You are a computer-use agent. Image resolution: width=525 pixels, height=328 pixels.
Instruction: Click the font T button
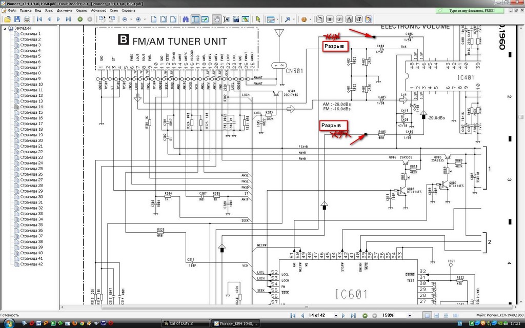point(358,19)
